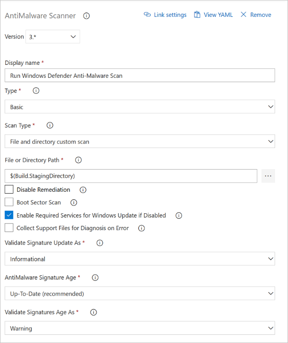Viewport: 288px width, 343px height.
Task: Browse path with the ellipsis button
Action: tap(268, 176)
